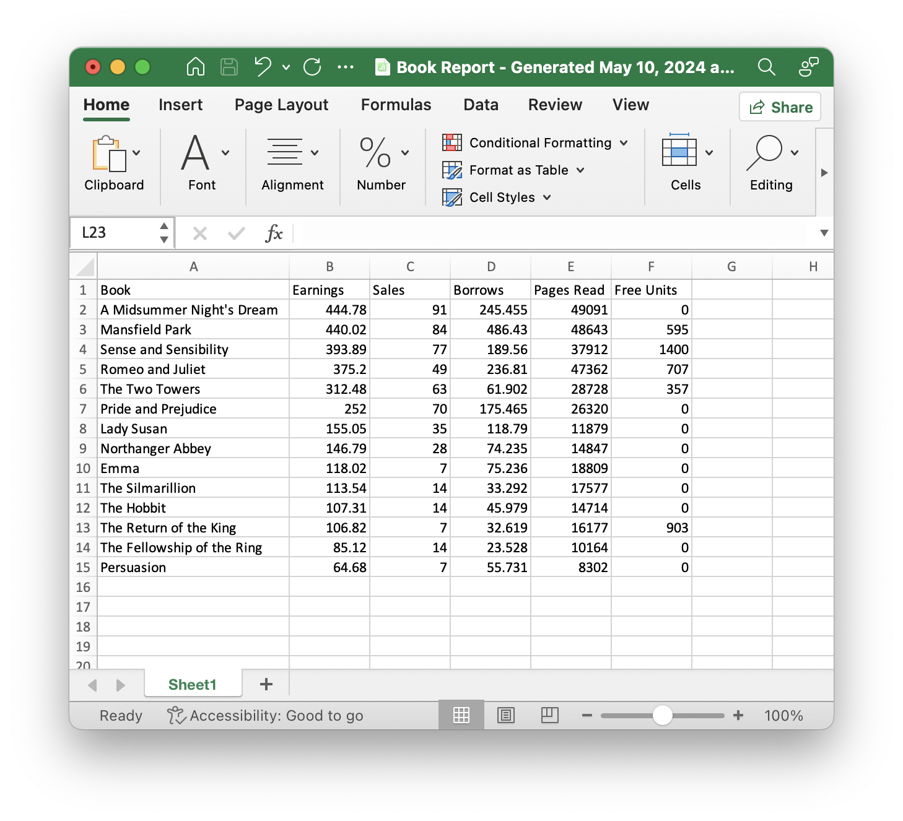Add a new sheet with plus button
Viewport: 903px width, 821px height.
pyautogui.click(x=266, y=684)
